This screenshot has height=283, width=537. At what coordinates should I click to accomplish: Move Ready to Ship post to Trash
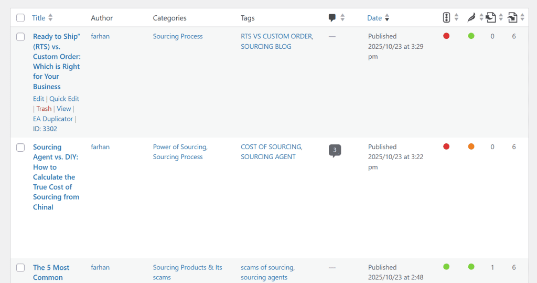point(44,109)
